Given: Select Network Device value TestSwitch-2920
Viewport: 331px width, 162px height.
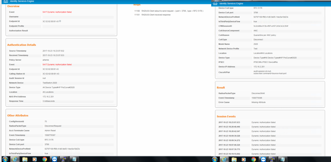Looking at the screenshot, I should [50, 83].
